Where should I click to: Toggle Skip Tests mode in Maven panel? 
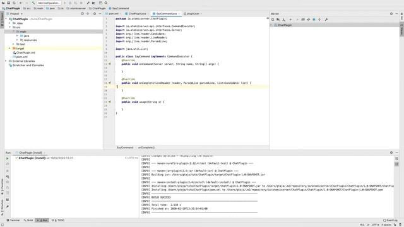(314, 20)
